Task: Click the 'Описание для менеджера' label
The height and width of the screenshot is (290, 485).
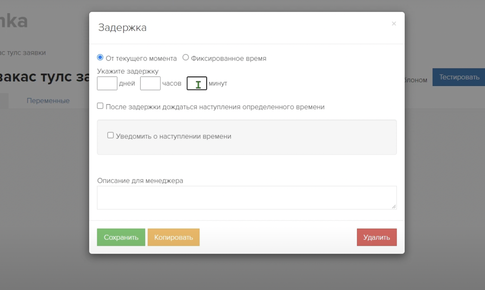Action: (x=140, y=181)
